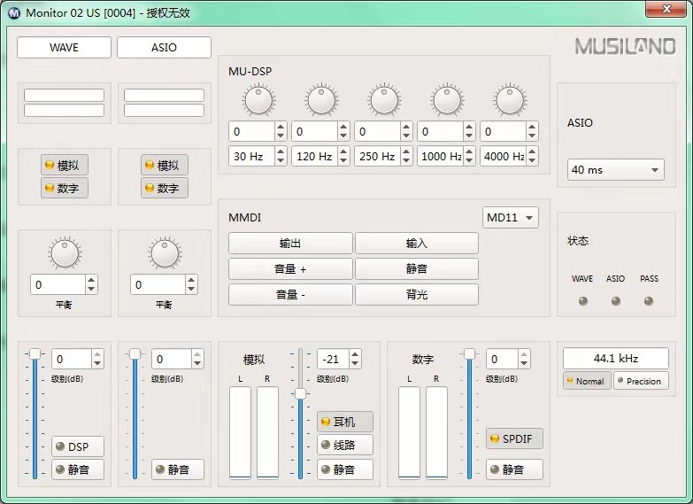The image size is (693, 504).
Task: Click the 1000 Hz EQ knob
Action: point(447,100)
